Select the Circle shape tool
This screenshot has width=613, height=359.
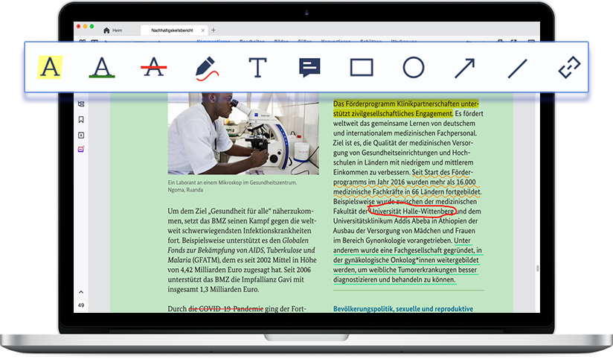pyautogui.click(x=414, y=68)
